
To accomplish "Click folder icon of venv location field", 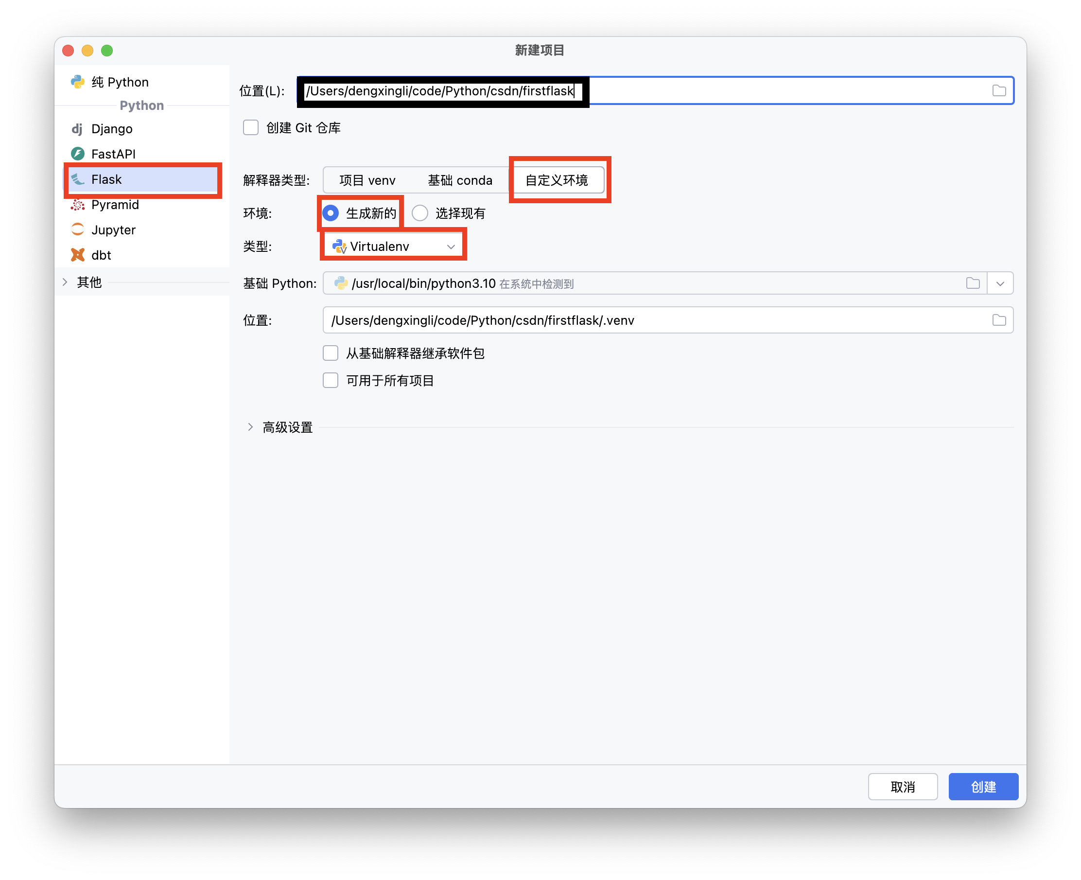I will [x=999, y=320].
